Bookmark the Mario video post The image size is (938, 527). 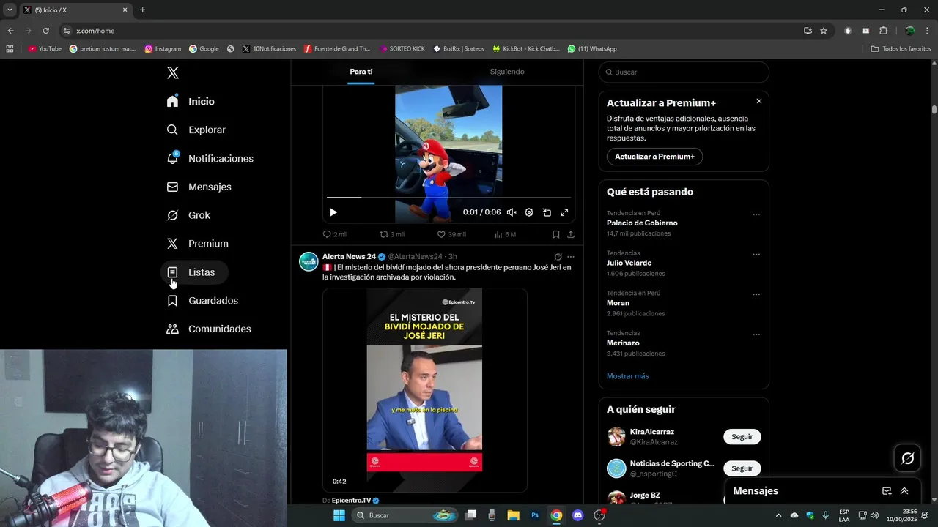(555, 234)
